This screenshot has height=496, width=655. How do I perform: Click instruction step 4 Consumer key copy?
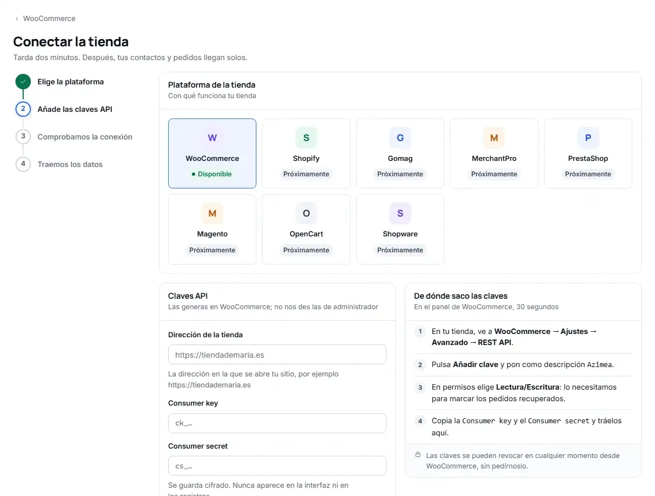(523, 427)
